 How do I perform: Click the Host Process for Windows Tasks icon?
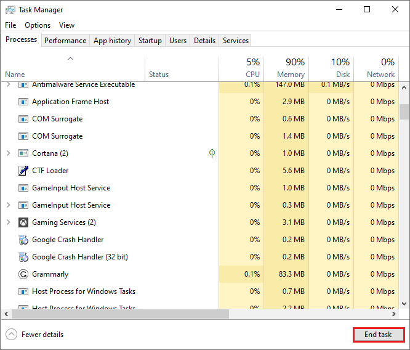pos(23,291)
